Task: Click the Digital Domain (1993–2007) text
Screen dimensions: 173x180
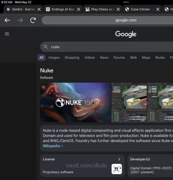Action: click(x=151, y=168)
